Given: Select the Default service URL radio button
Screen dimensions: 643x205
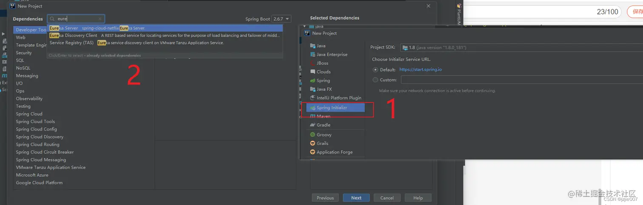Looking at the screenshot, I should point(375,69).
